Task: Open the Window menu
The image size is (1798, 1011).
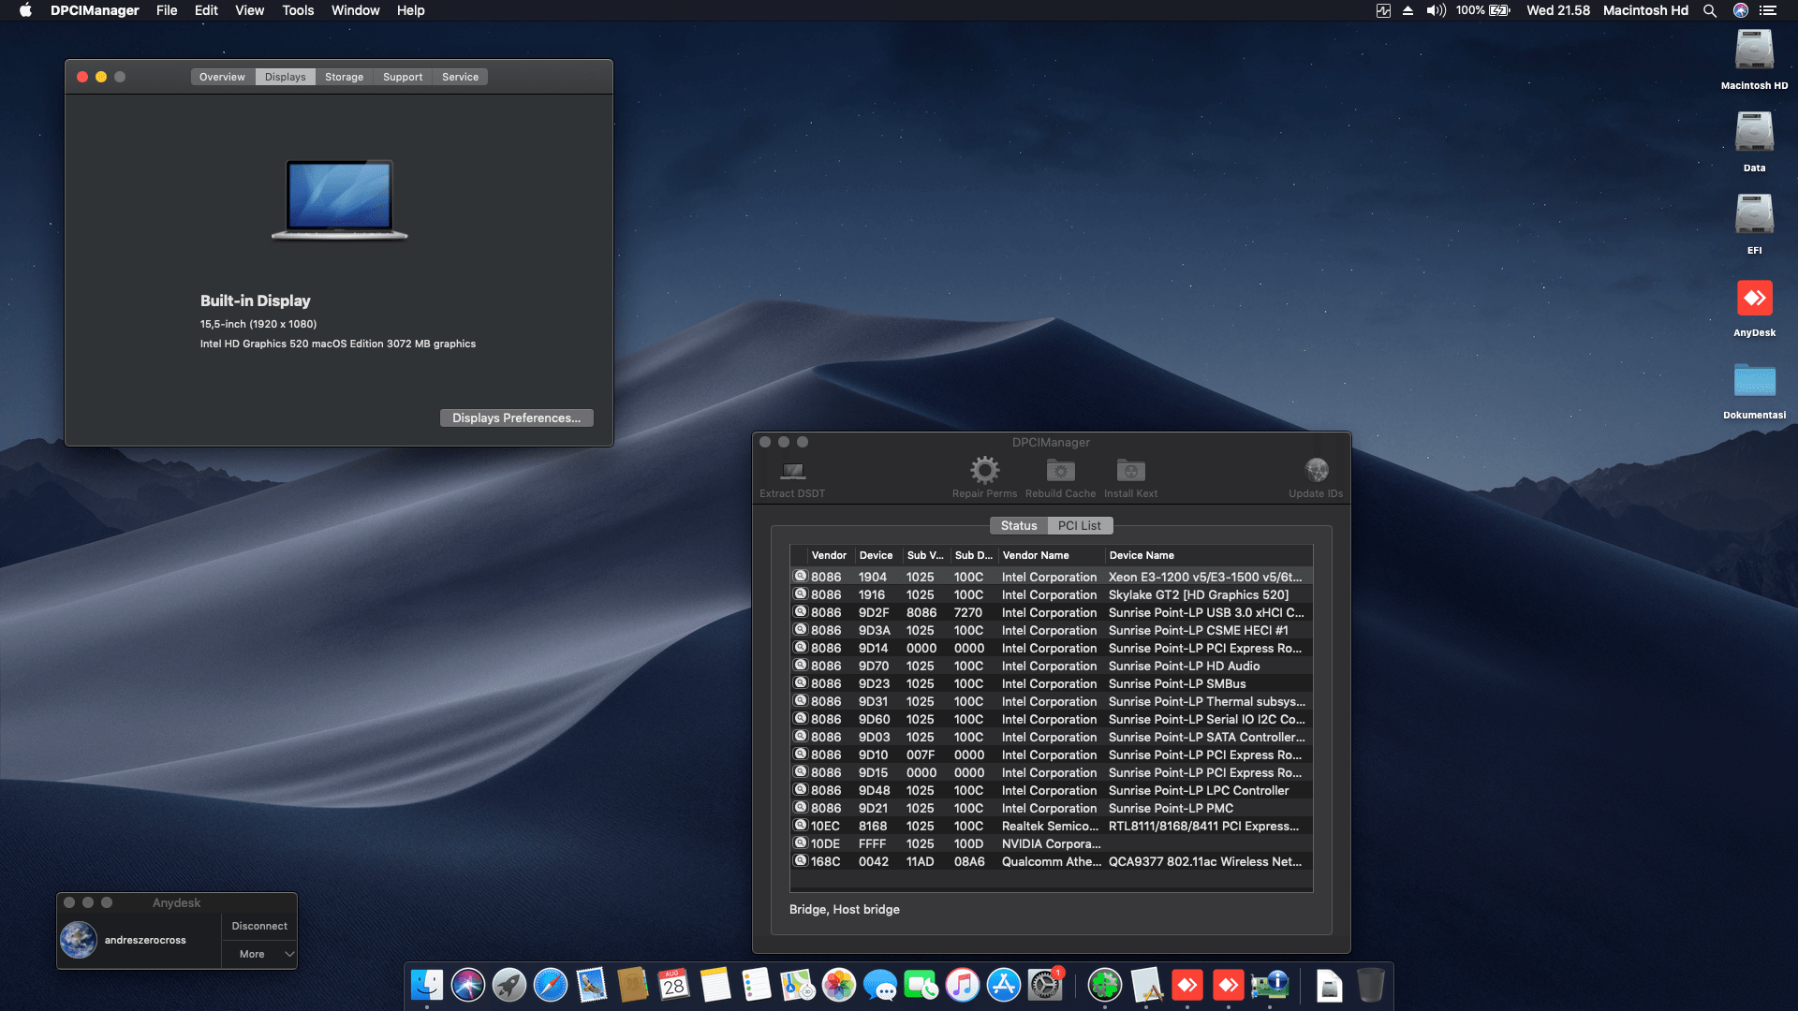Action: [x=355, y=10]
